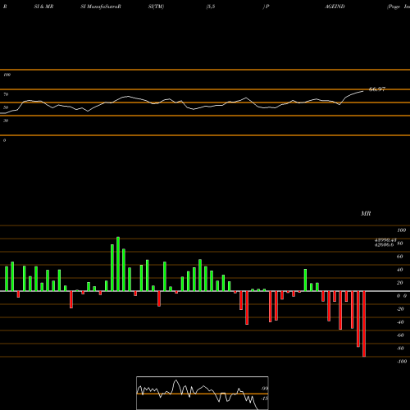The height and width of the screenshot is (410, 410).
Task: Click the MR axis label -40
Action: [x=400, y=322]
